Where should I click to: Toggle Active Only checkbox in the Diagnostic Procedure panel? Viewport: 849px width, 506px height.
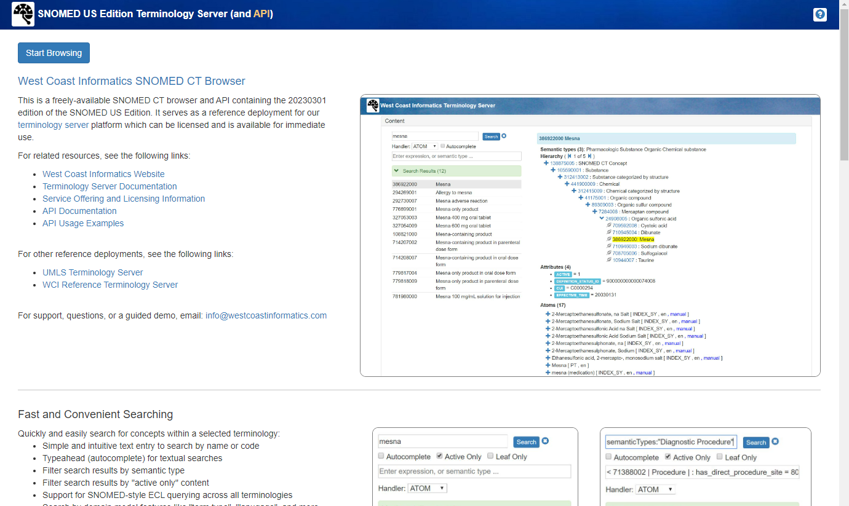[668, 457]
